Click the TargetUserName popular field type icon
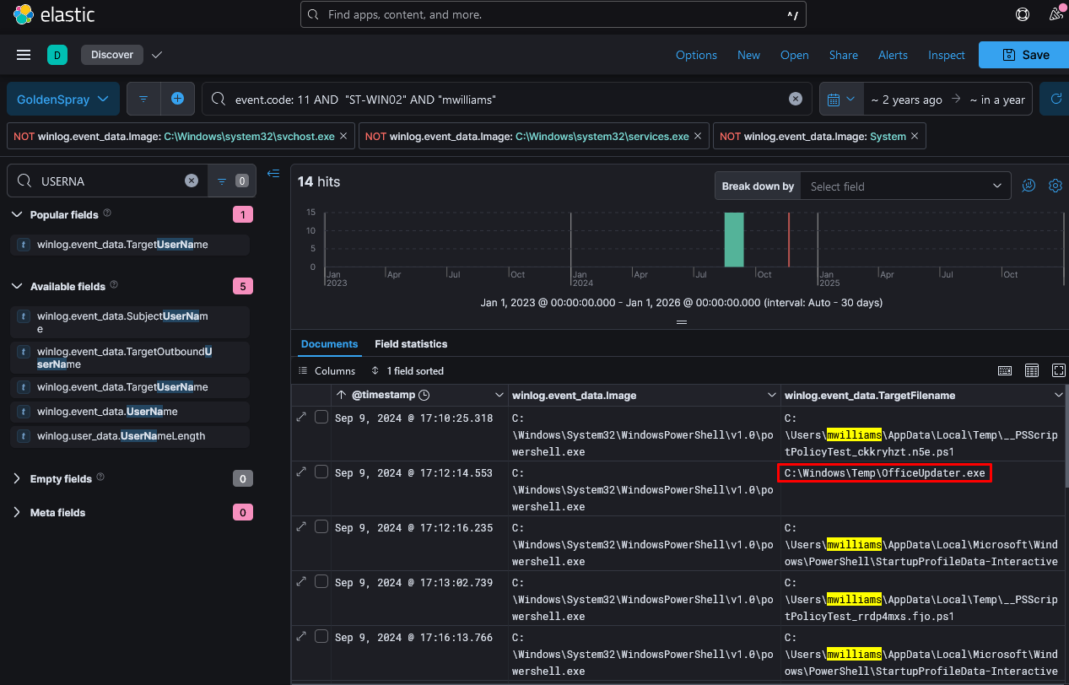 click(x=24, y=245)
